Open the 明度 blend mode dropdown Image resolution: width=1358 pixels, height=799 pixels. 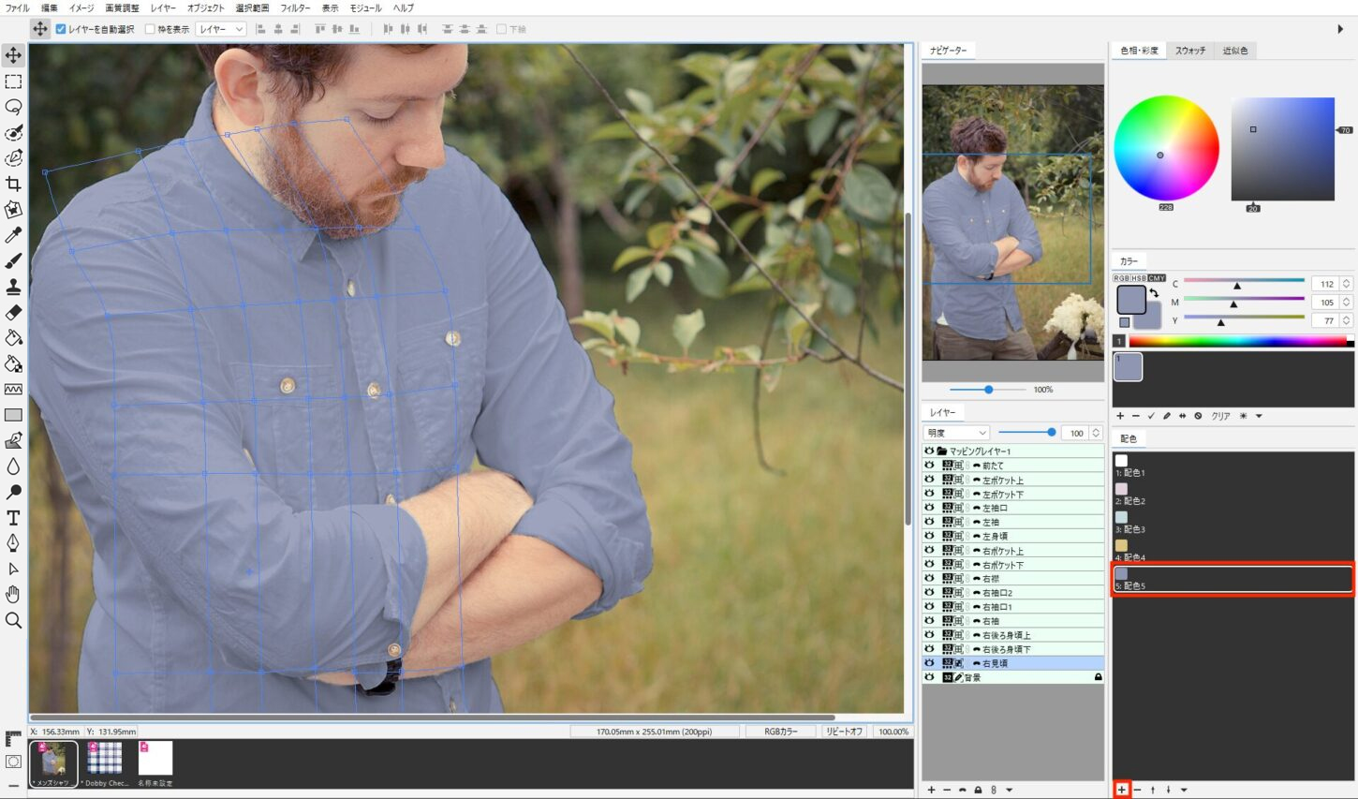point(956,433)
